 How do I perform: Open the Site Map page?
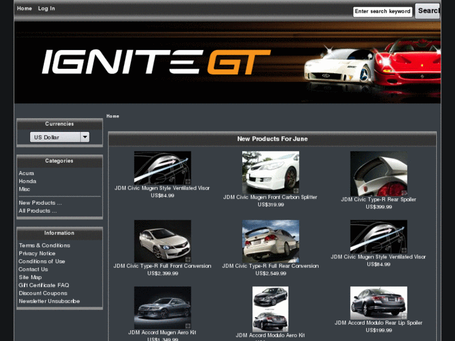pyautogui.click(x=30, y=277)
